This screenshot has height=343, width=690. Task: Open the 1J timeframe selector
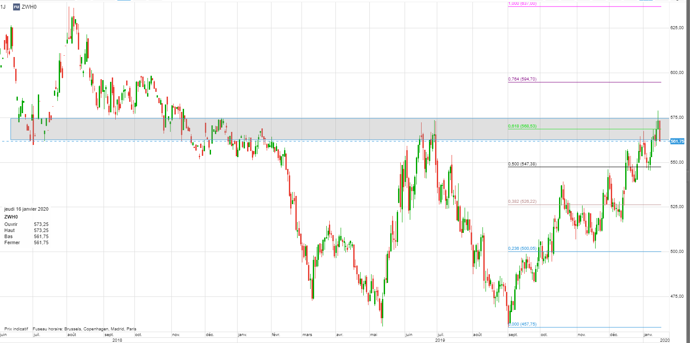click(3, 7)
